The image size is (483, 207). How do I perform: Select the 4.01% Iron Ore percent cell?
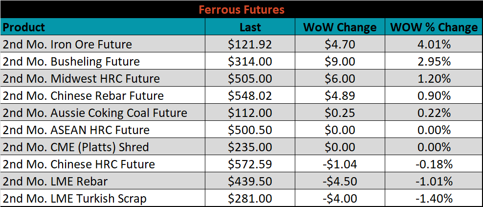click(x=434, y=44)
